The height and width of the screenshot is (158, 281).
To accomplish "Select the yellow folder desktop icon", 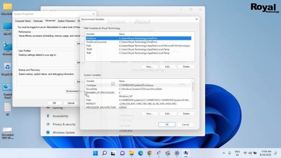I will (7, 9).
